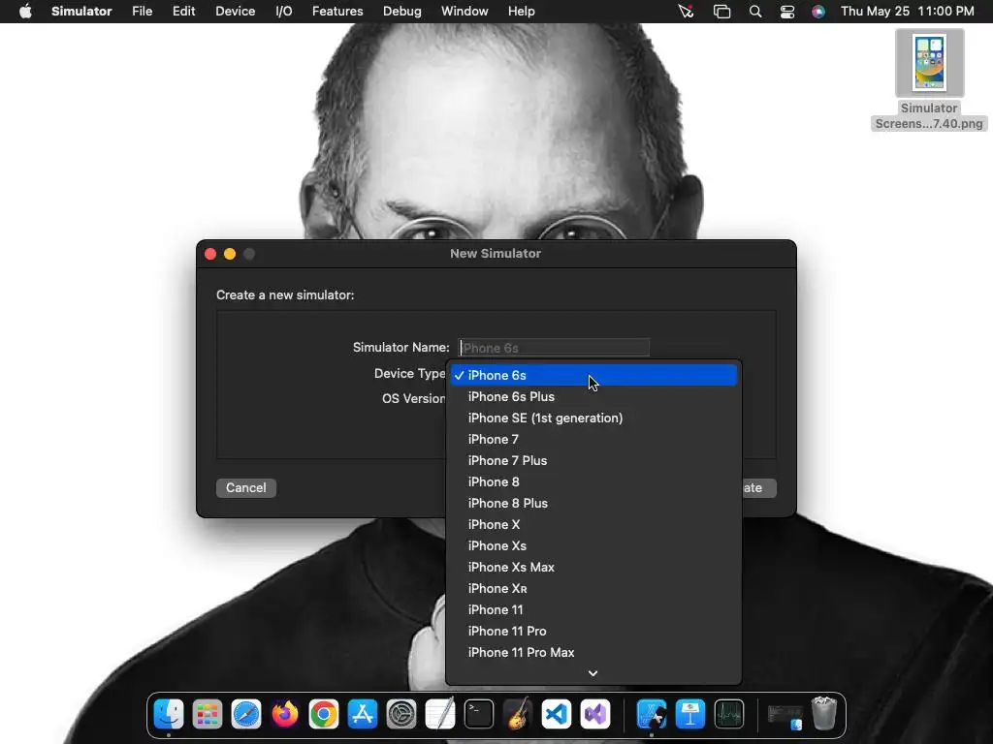Viewport: 993px width, 744px height.
Task: Open the Window menu
Action: pyautogui.click(x=464, y=12)
